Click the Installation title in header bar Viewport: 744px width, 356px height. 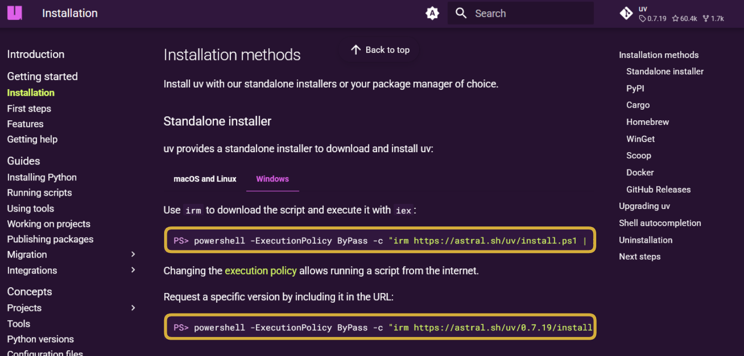(70, 13)
